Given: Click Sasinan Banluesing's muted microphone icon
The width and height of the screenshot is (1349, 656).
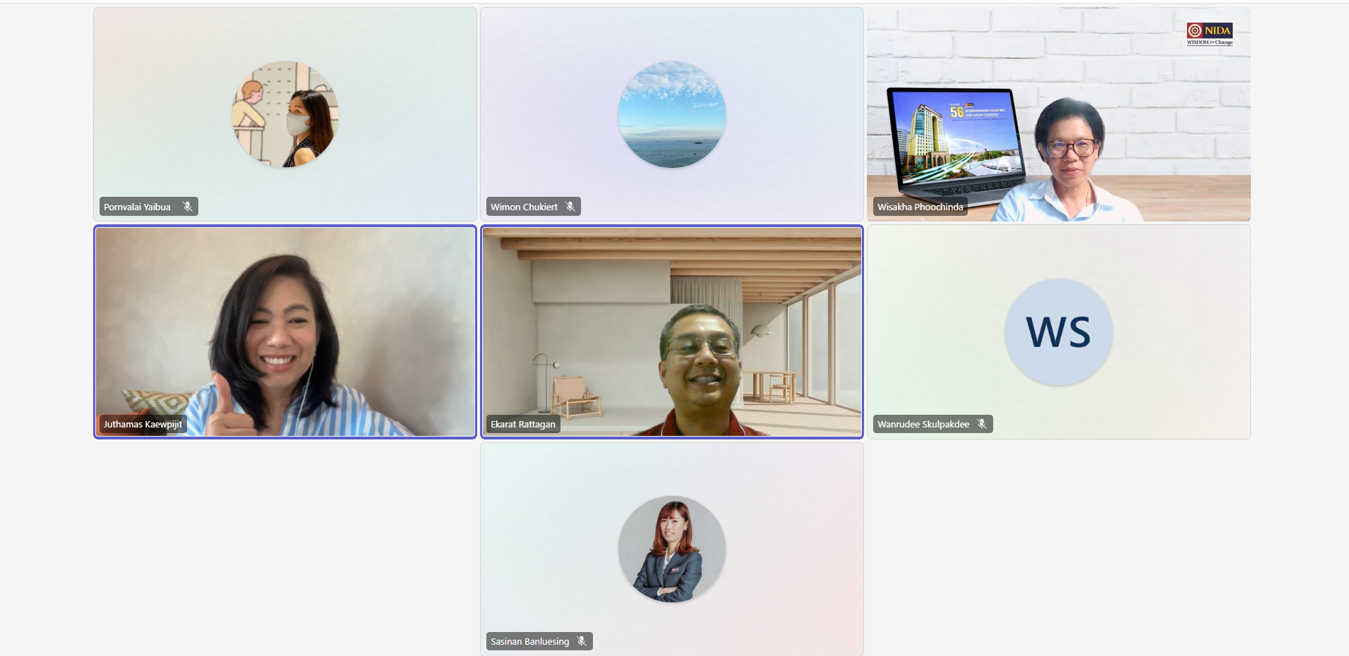Looking at the screenshot, I should click(582, 641).
